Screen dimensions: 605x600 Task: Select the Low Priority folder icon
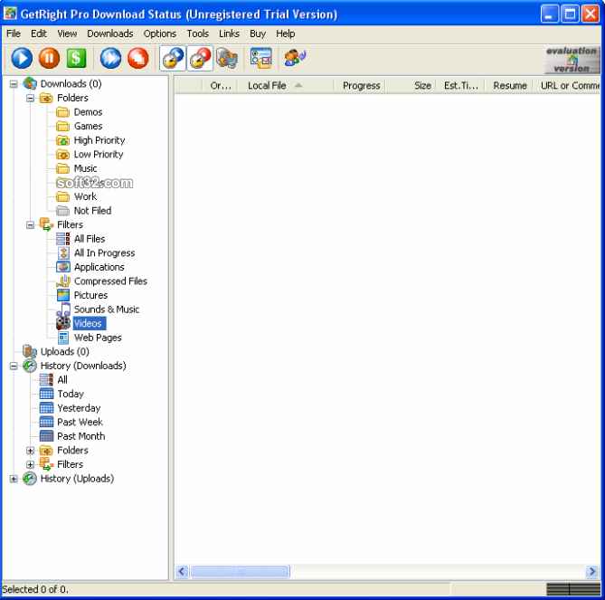click(63, 155)
